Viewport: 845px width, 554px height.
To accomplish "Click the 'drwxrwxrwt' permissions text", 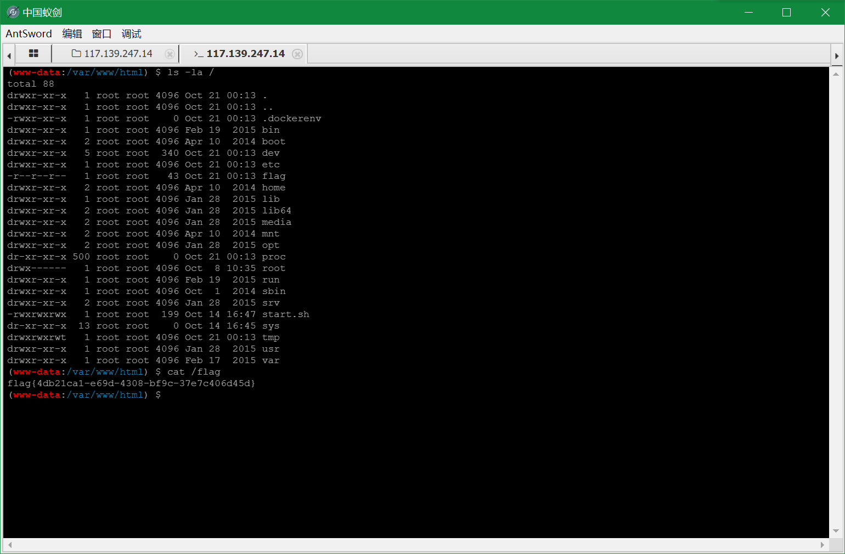I will pyautogui.click(x=37, y=337).
